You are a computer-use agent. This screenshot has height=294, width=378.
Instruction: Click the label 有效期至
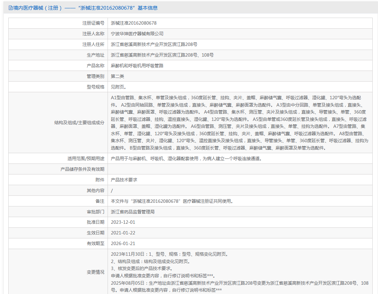(96, 243)
